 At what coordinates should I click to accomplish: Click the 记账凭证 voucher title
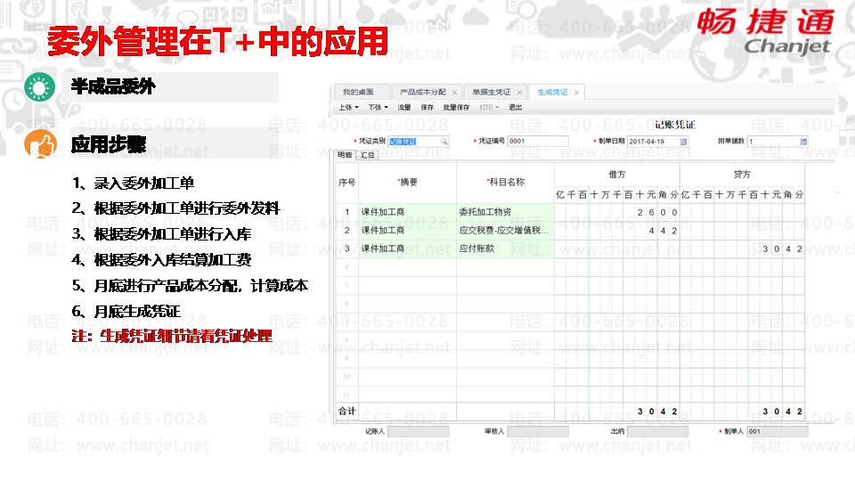(675, 125)
